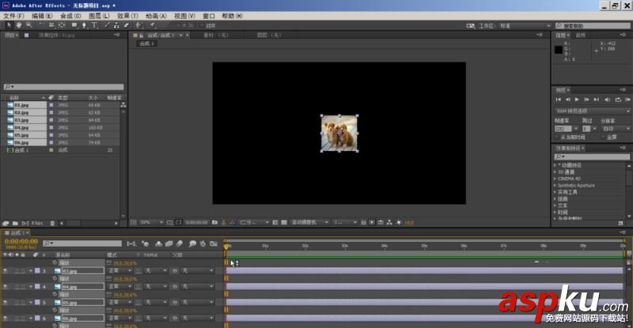Open viewer magnification 50% dropdown
This screenshot has height=328, width=633.
click(151, 222)
